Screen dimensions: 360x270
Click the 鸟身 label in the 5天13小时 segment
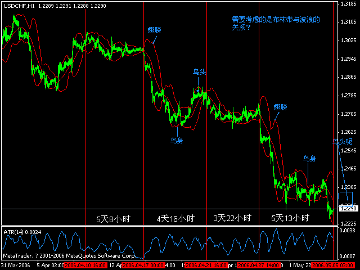[x=309, y=159]
